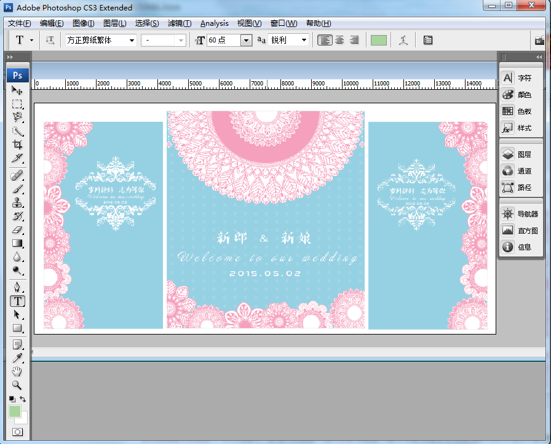
Task: Open the 视图(V) menu
Action: (249, 23)
